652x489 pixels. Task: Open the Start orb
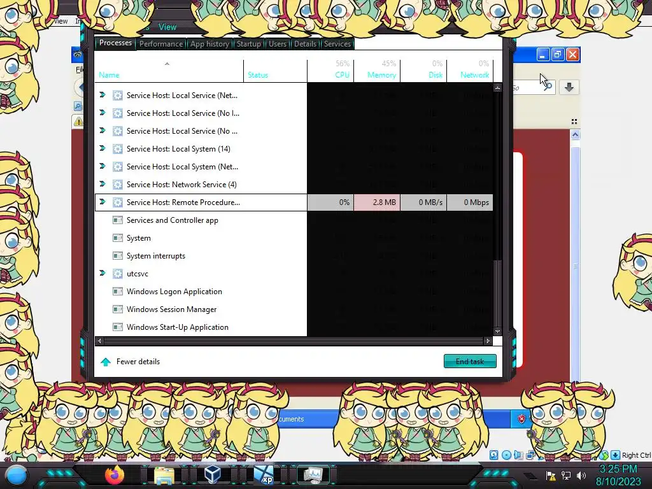[17, 475]
